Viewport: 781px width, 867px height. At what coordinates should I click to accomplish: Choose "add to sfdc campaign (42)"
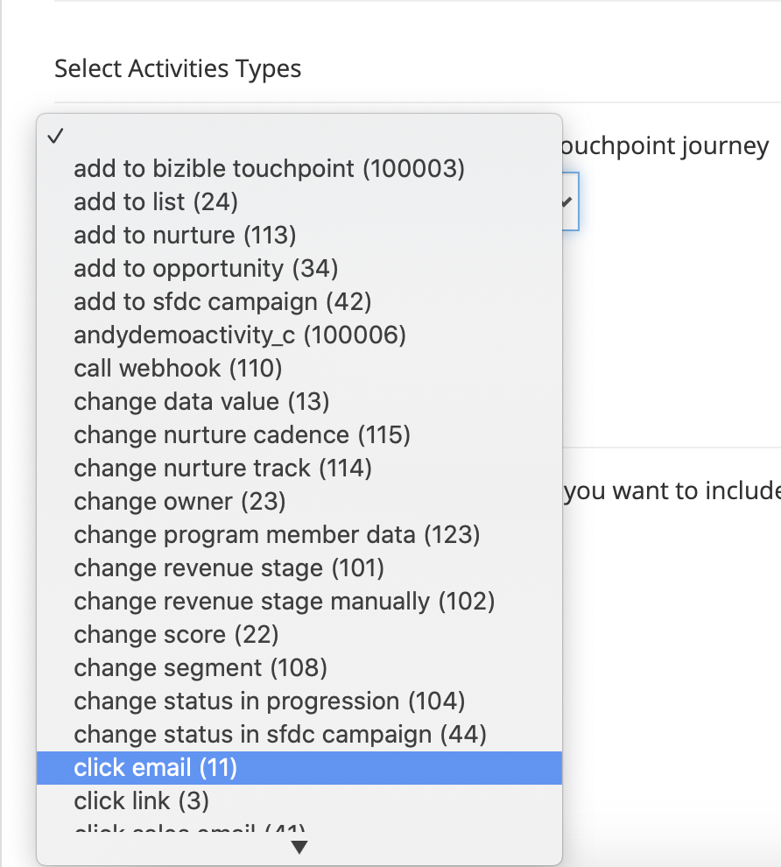[222, 301]
